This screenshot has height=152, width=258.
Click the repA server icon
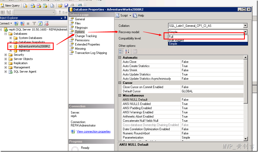(x=6, y=30)
